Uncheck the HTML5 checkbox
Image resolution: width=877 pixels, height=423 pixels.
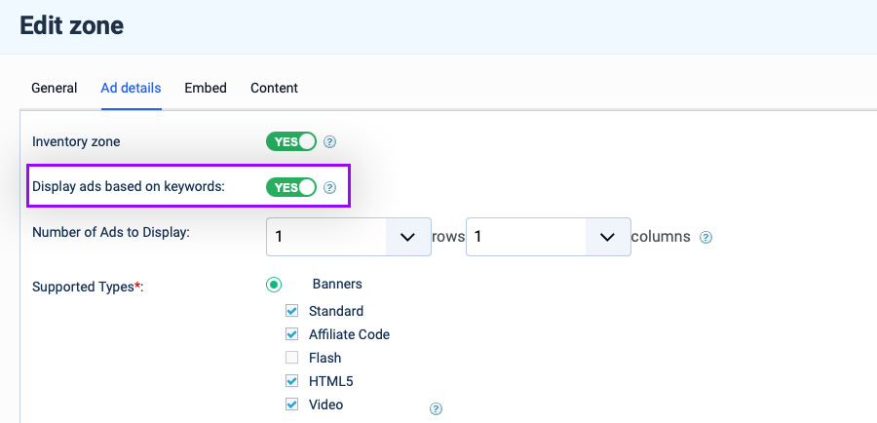291,381
